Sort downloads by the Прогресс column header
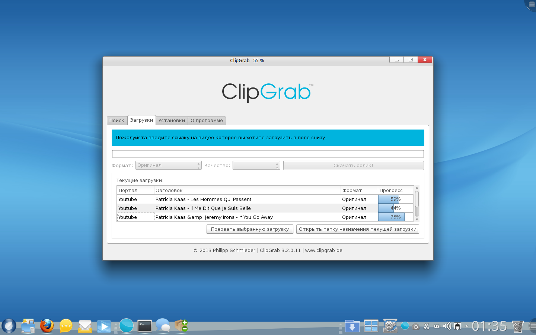The height and width of the screenshot is (335, 536). [x=396, y=190]
